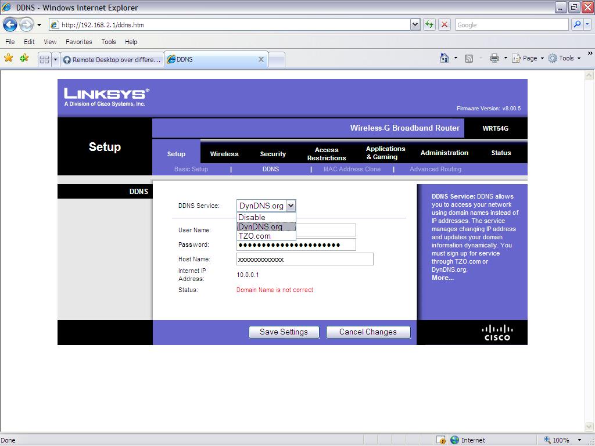Open the Help menu
The width and height of the screenshot is (595, 446).
[131, 42]
